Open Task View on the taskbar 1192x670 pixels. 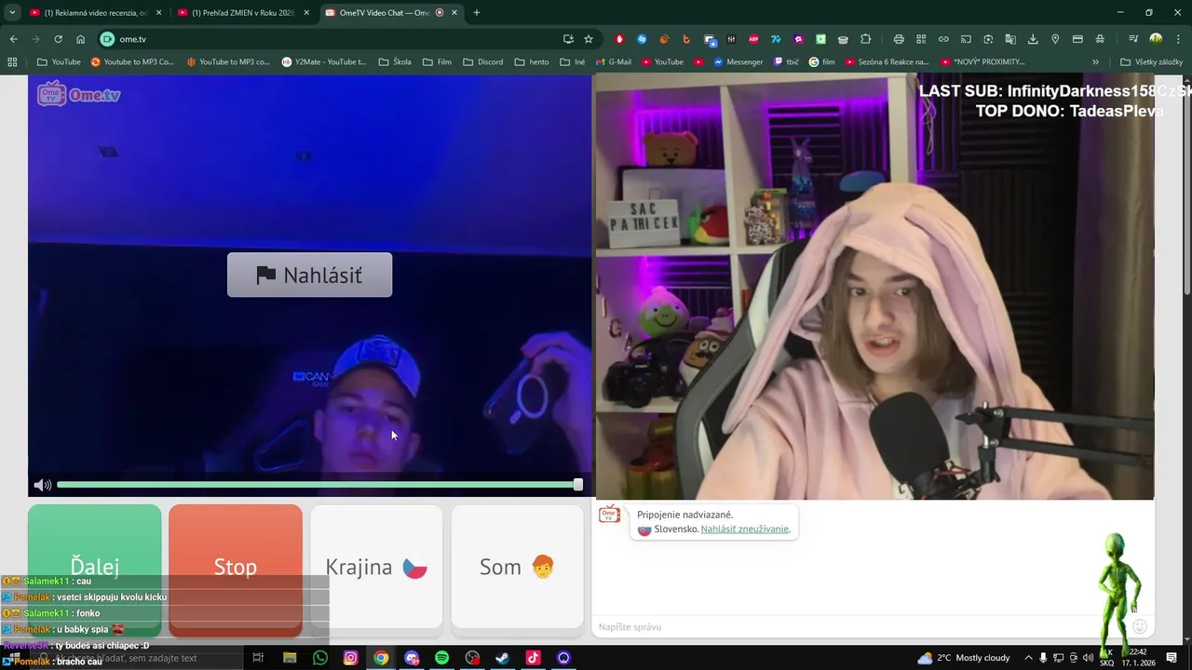pyautogui.click(x=258, y=658)
